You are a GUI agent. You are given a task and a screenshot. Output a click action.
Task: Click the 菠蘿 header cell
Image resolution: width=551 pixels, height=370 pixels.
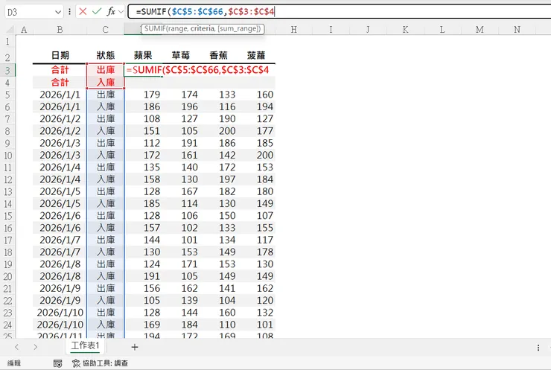point(256,56)
